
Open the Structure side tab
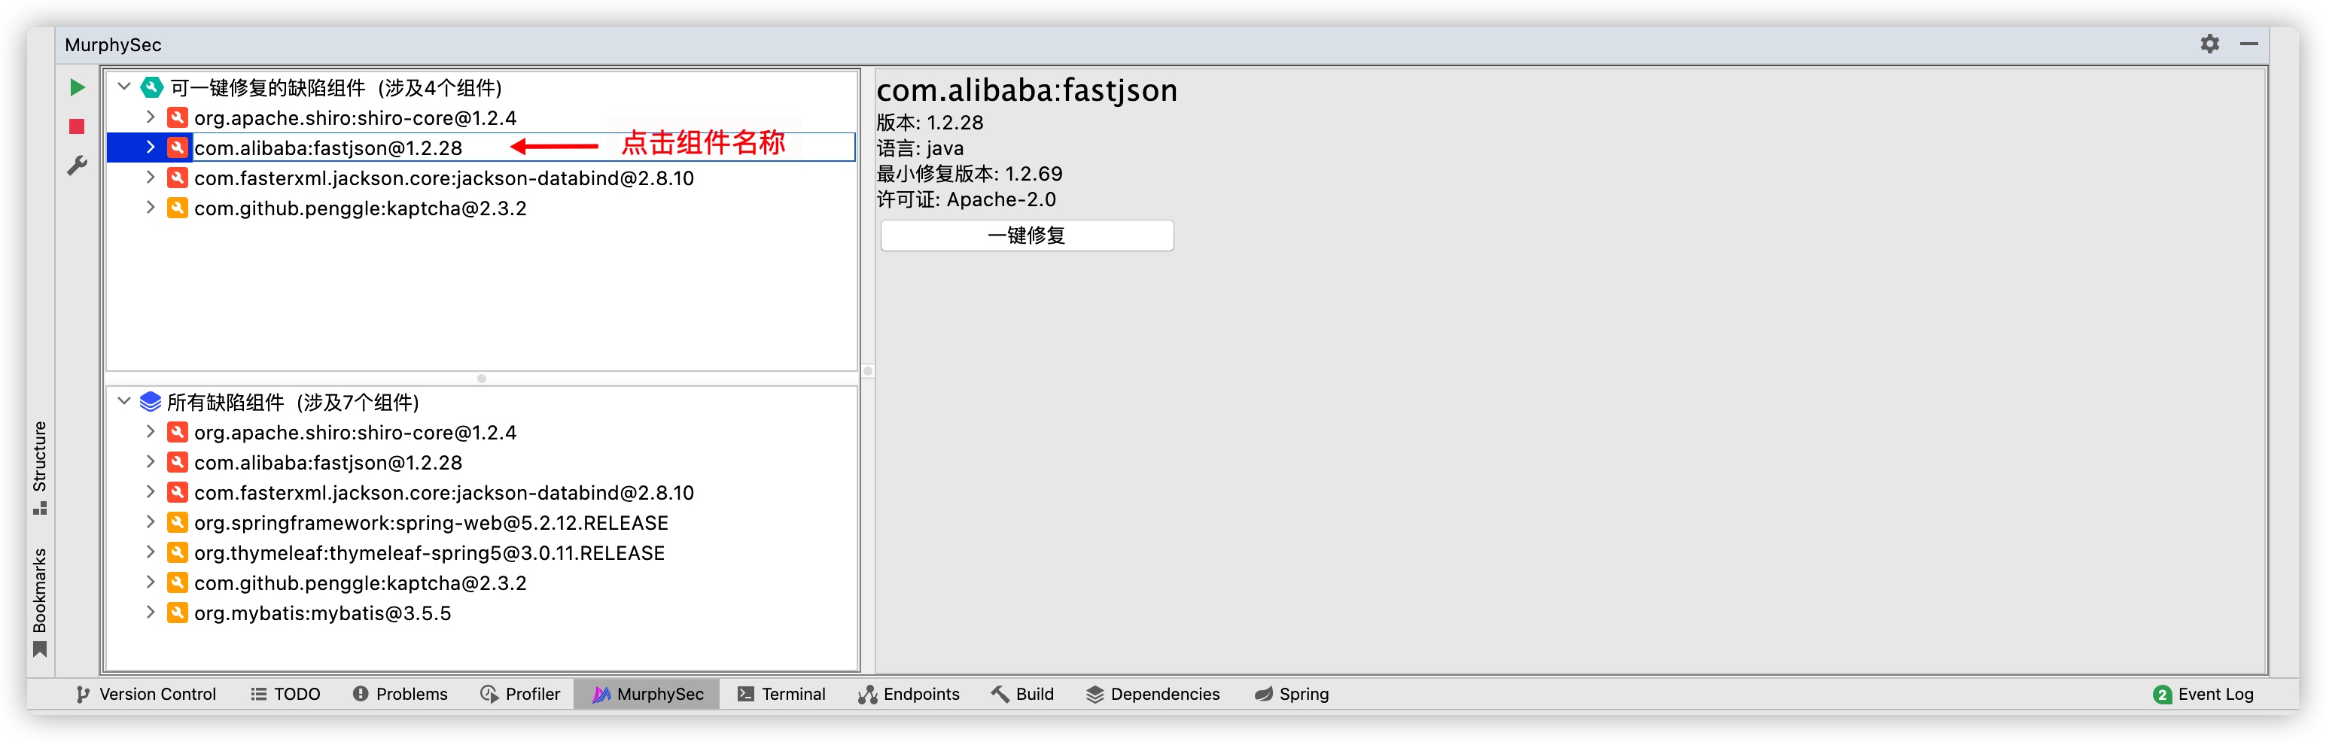click(40, 467)
